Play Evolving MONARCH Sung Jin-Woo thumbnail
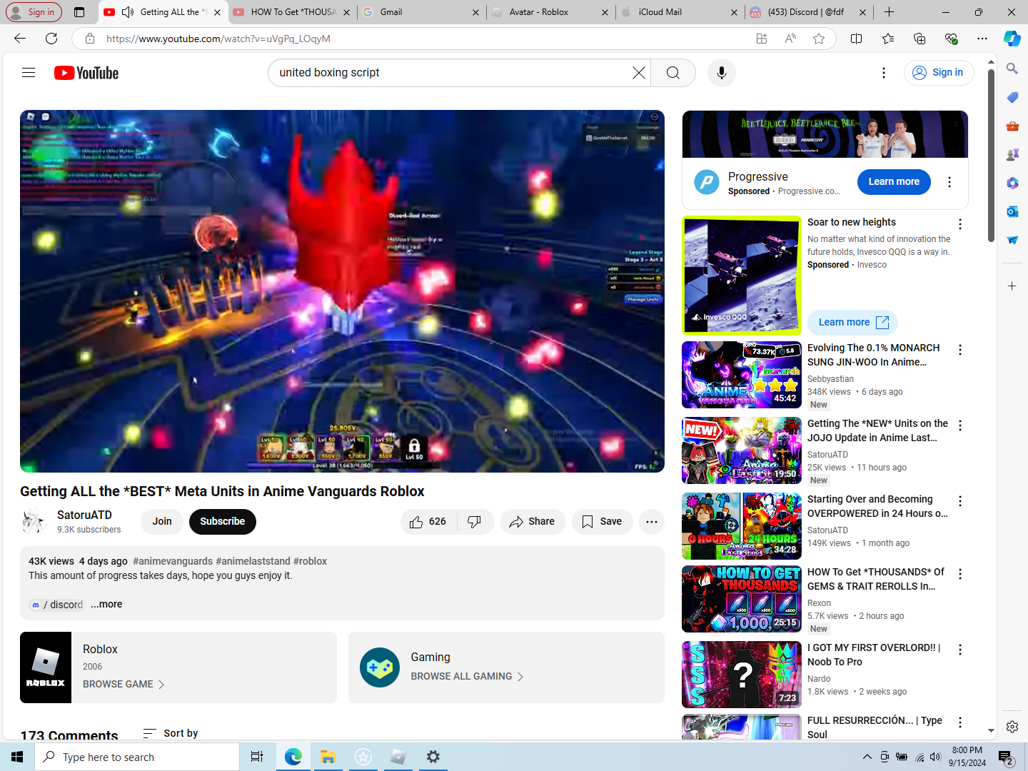The width and height of the screenshot is (1028, 771). click(742, 375)
